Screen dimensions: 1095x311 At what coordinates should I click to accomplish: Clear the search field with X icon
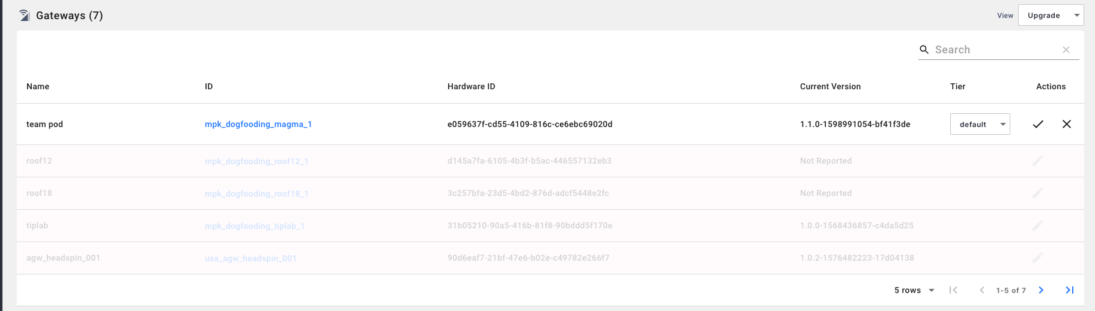click(1066, 50)
